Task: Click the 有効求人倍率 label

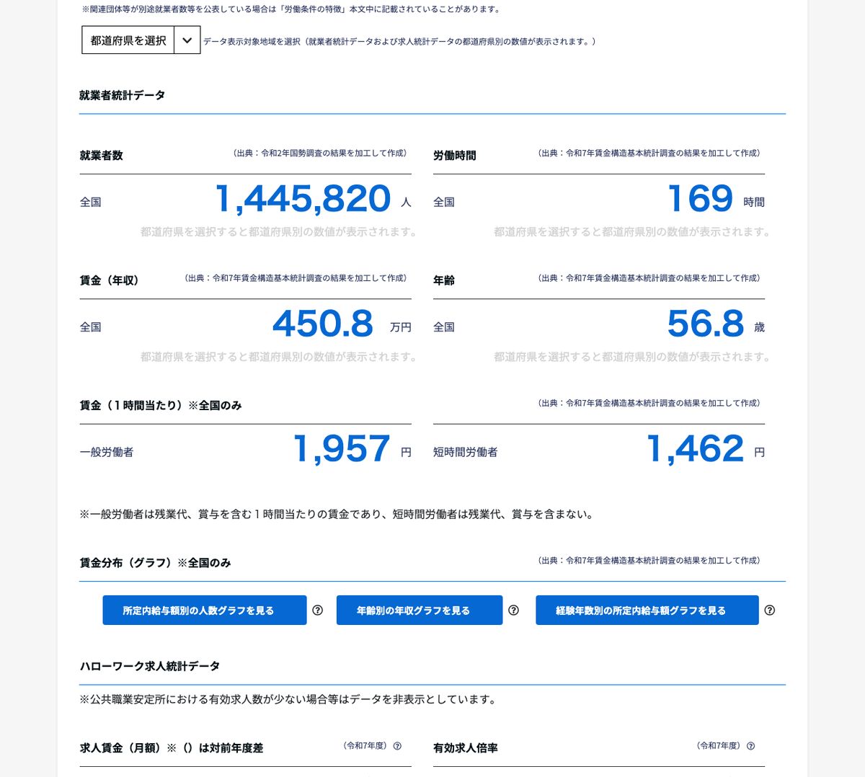Action: [466, 748]
